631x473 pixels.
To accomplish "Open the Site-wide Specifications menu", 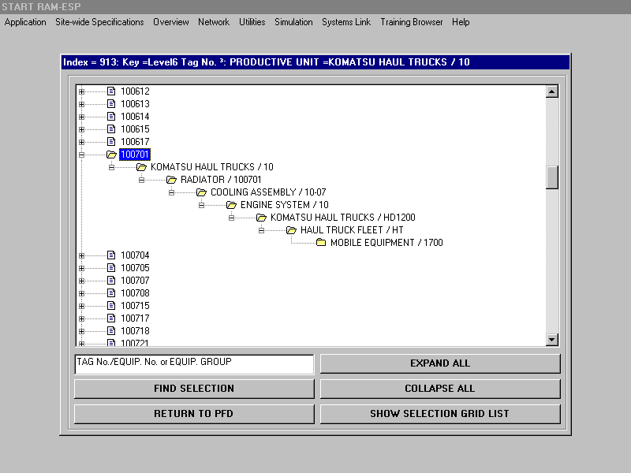I will [x=99, y=22].
